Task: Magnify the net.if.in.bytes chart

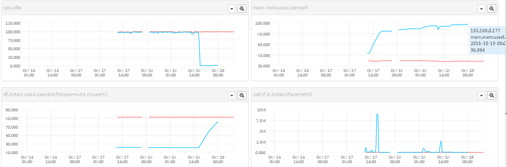Action: 492,95
